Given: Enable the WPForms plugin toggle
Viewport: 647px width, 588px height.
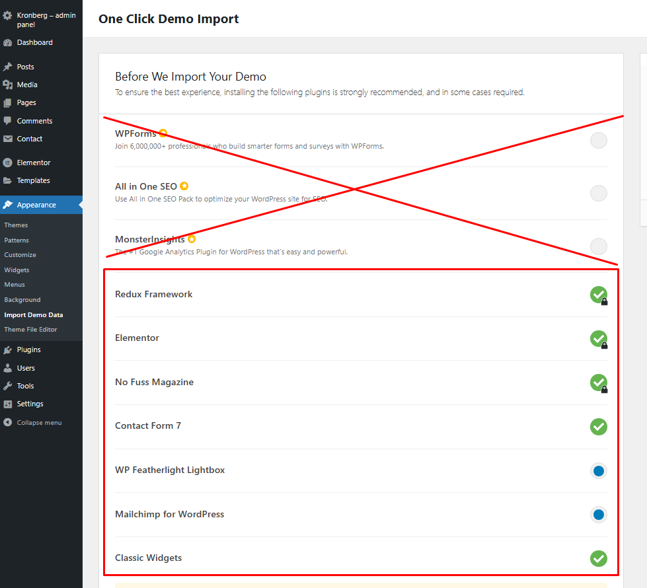Looking at the screenshot, I should tap(598, 140).
